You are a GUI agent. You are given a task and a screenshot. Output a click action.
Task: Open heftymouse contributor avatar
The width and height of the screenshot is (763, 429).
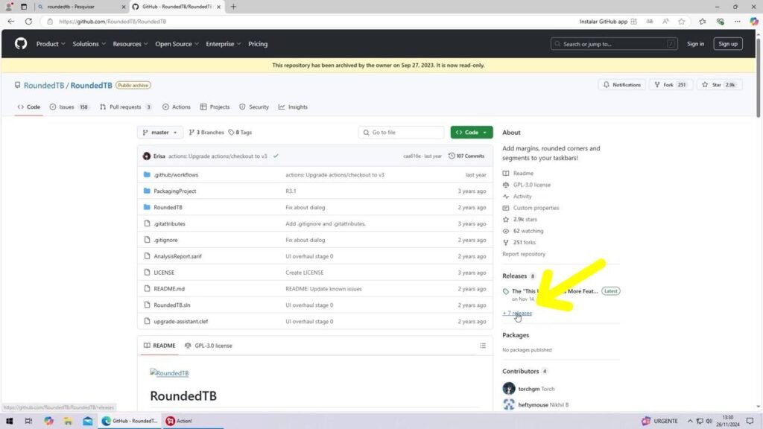click(x=508, y=404)
